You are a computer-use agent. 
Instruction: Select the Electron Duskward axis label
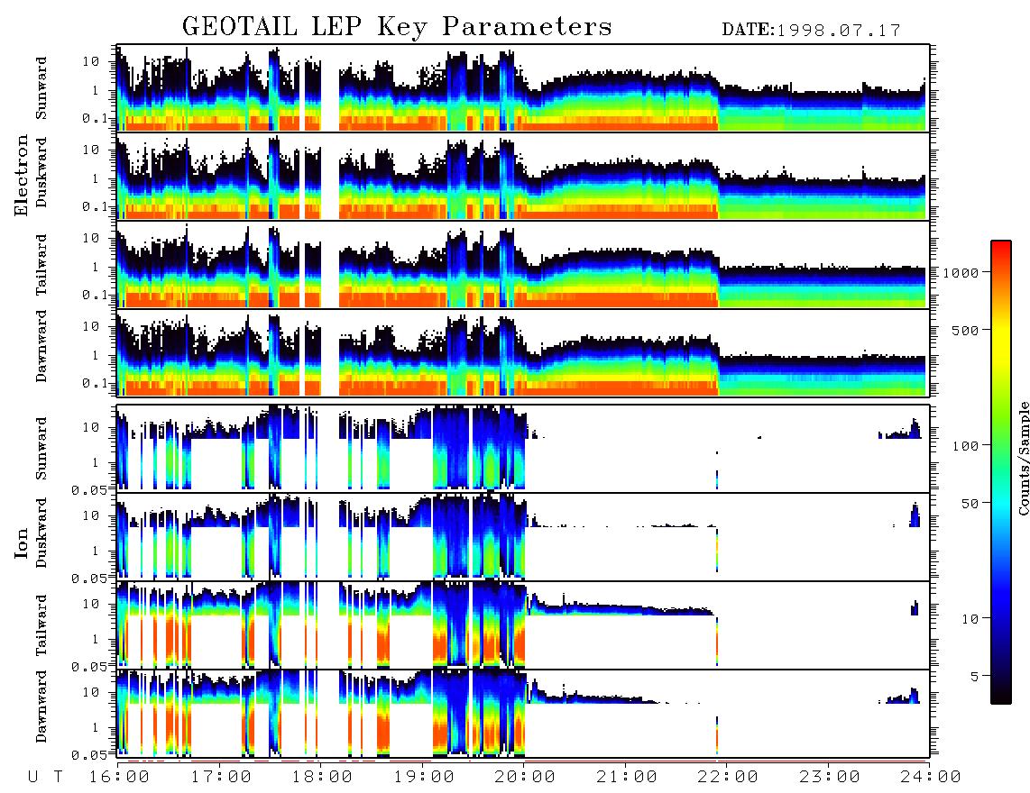(41, 172)
